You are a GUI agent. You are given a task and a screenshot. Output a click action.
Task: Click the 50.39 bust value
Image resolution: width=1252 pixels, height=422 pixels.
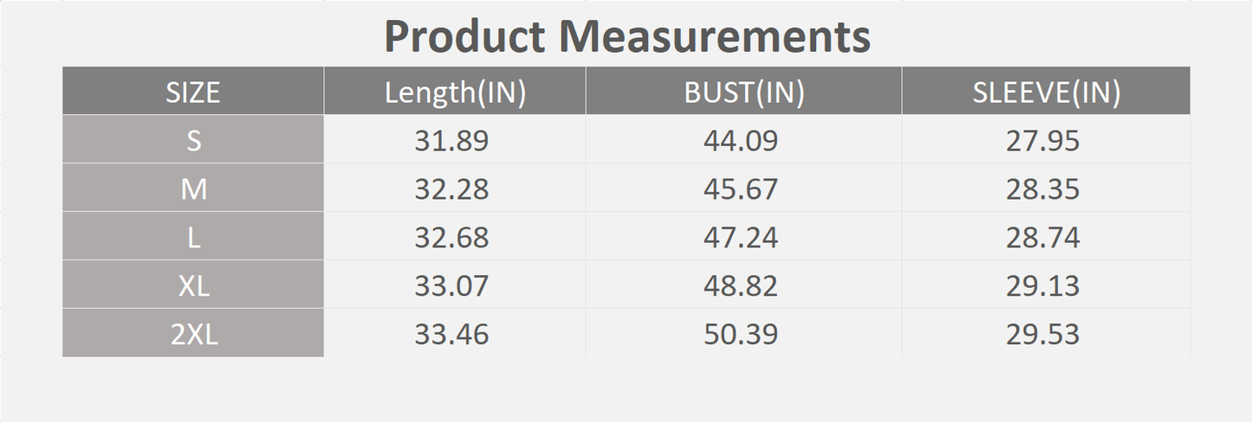point(741,334)
